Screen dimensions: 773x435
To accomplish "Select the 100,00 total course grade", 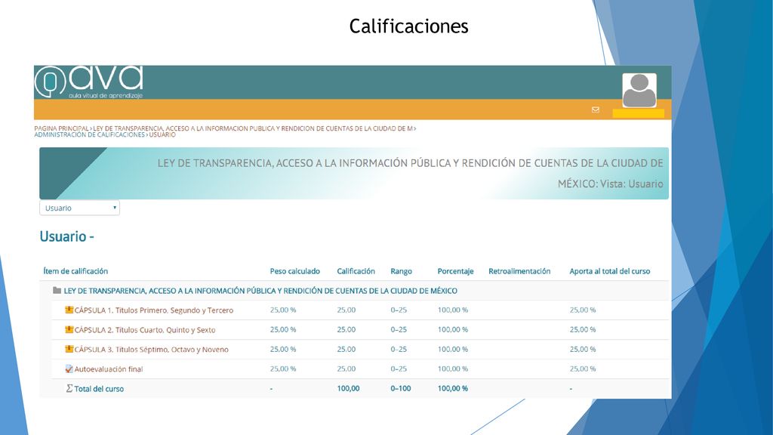I will [348, 389].
